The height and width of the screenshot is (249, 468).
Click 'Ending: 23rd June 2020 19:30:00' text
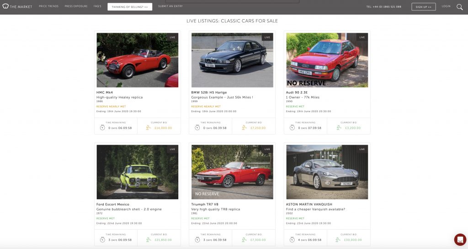click(308, 223)
